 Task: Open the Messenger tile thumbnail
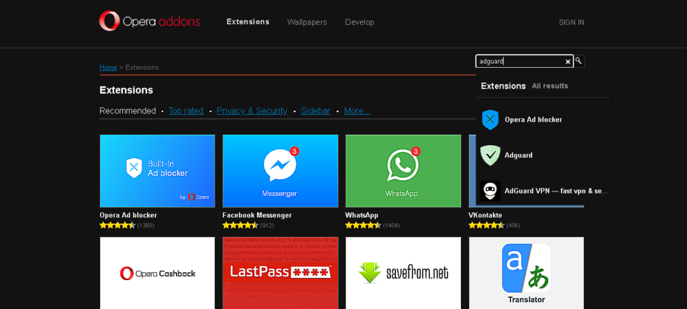point(280,171)
